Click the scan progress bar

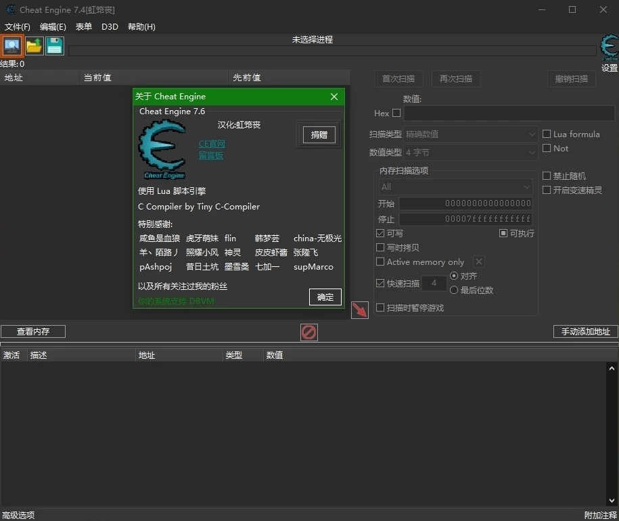coord(332,51)
